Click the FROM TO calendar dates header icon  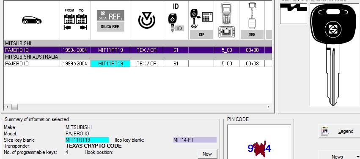point(75,19)
